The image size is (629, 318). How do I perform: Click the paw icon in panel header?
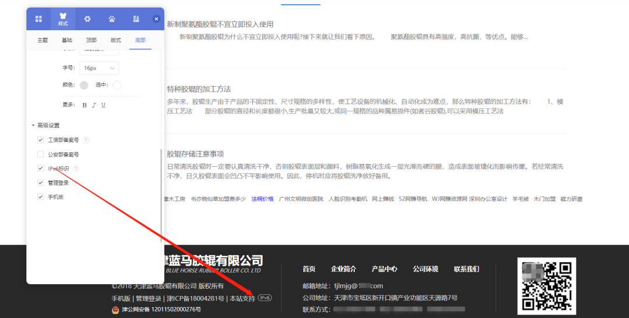[111, 19]
